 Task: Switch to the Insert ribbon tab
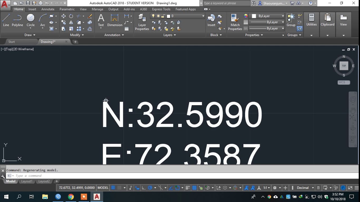(x=32, y=9)
